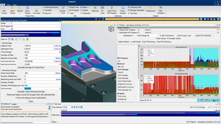Click Add Graph
The image size is (221, 124).
pyautogui.click(x=136, y=42)
